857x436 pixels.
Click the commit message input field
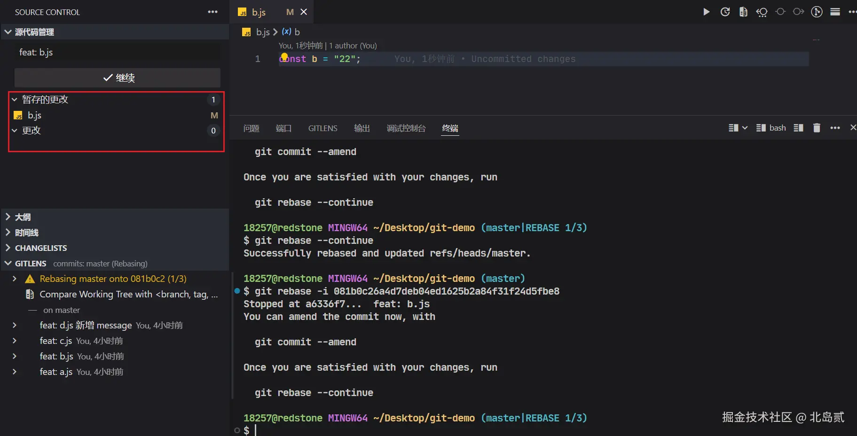click(118, 52)
